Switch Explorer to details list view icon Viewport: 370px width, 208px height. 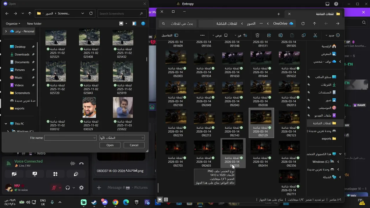[x=166, y=200]
